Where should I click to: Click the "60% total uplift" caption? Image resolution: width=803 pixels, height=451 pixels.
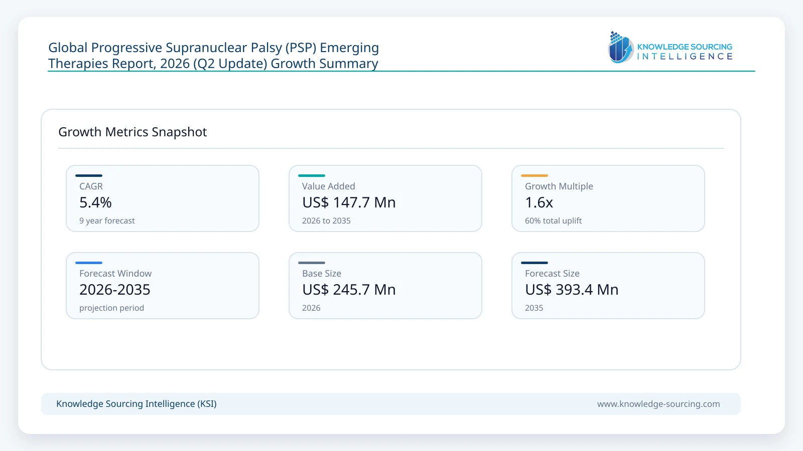point(553,220)
